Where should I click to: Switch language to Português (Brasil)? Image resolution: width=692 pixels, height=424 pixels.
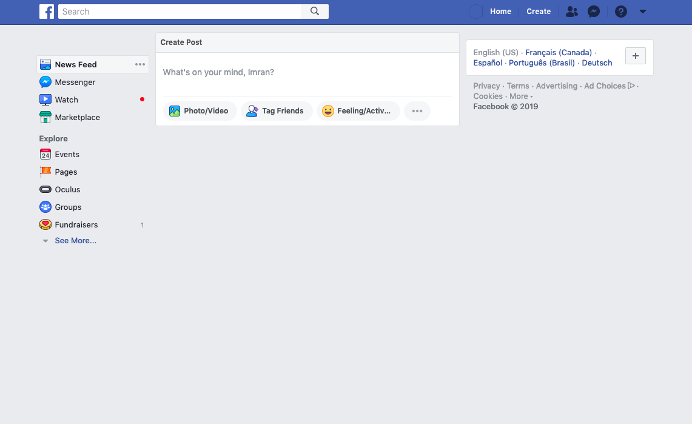pyautogui.click(x=542, y=62)
